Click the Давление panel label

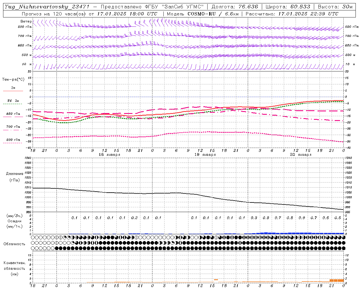(x=15, y=174)
